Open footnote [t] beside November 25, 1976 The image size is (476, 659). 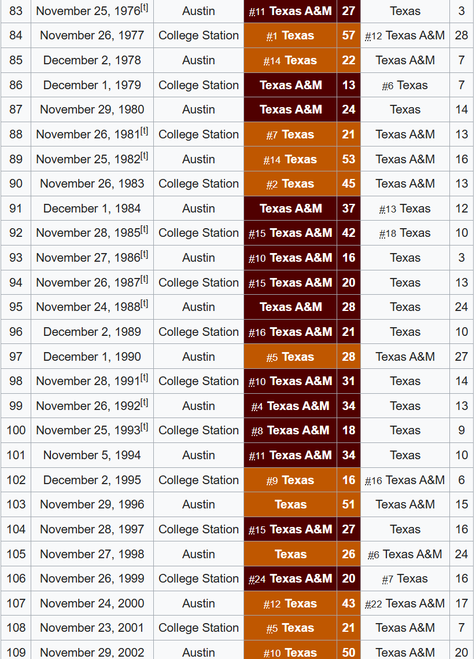point(145,8)
